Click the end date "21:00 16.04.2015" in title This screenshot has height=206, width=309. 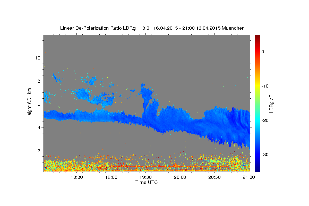click(201, 28)
